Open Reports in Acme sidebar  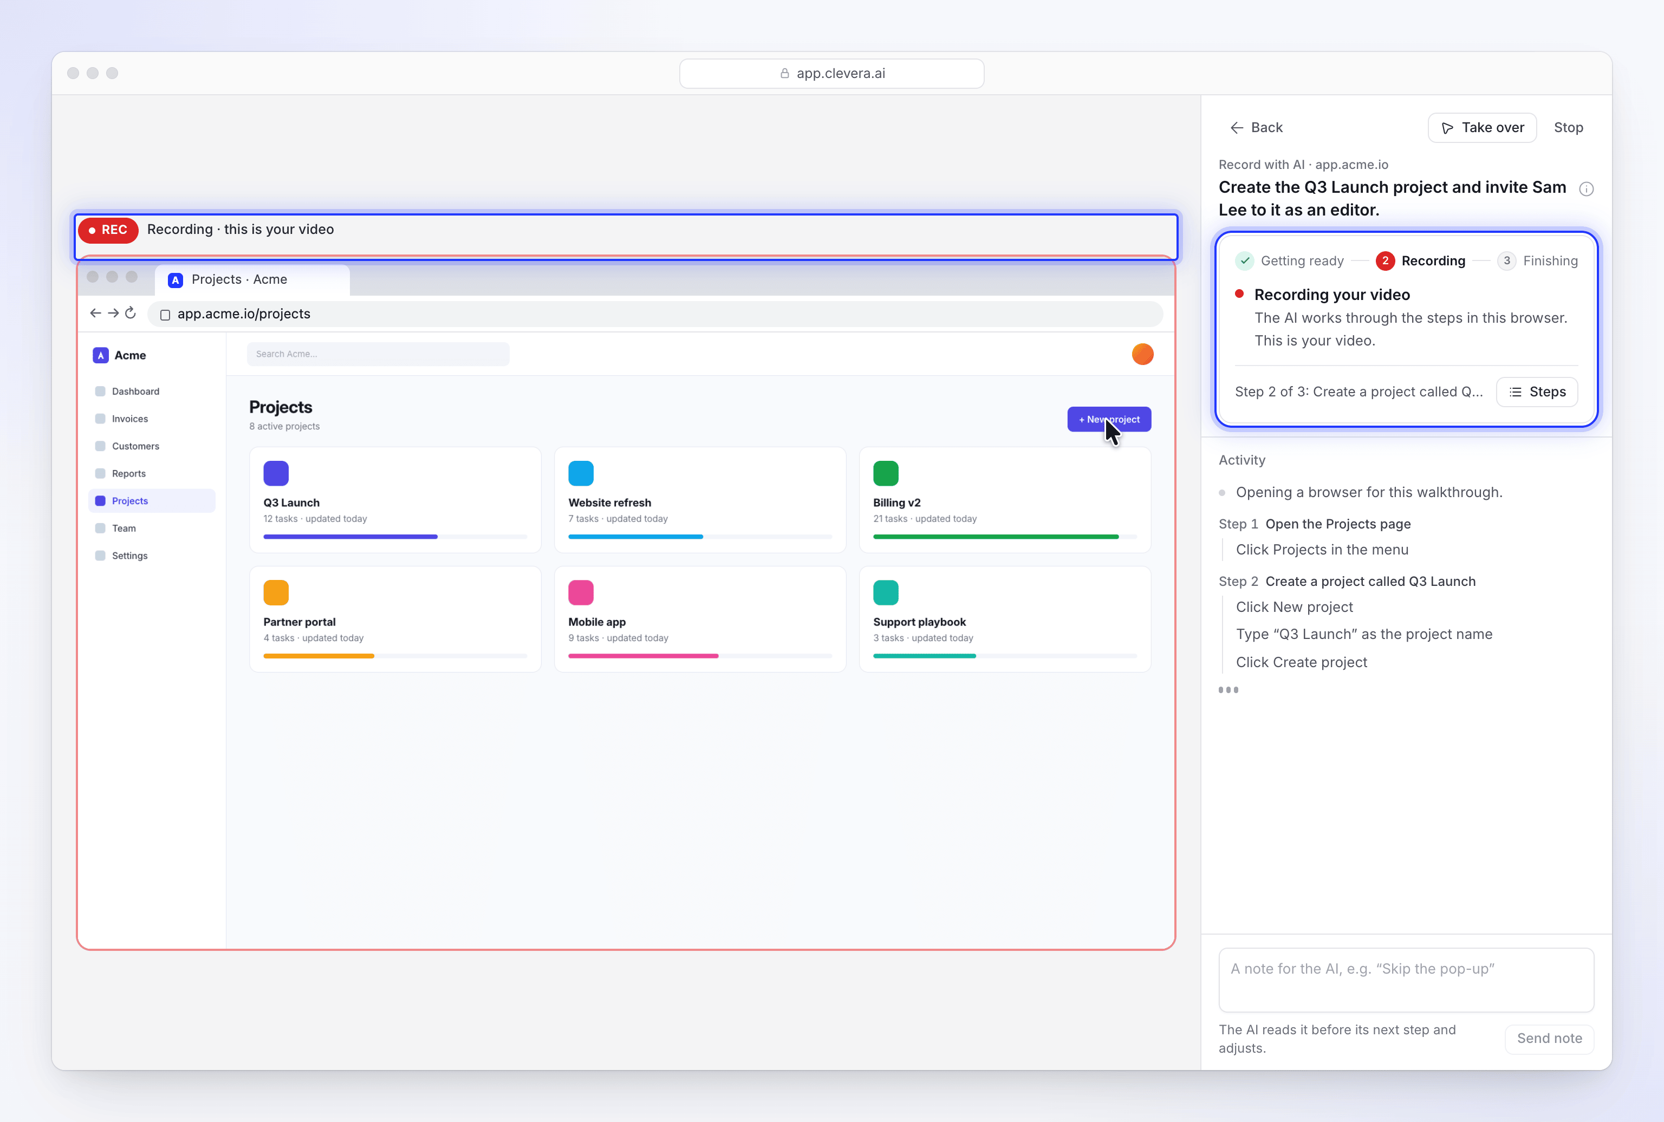pos(151,474)
